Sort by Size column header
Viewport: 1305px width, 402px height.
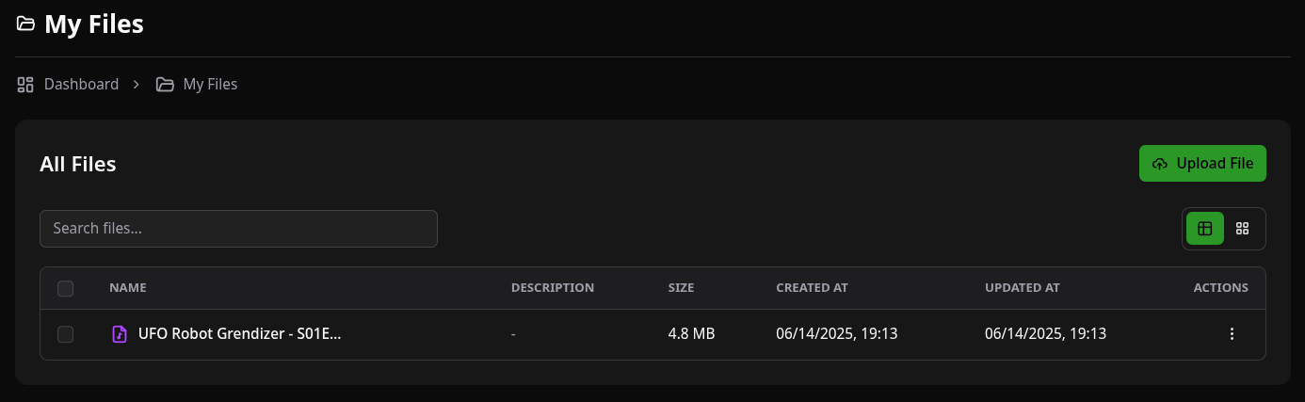tap(681, 288)
